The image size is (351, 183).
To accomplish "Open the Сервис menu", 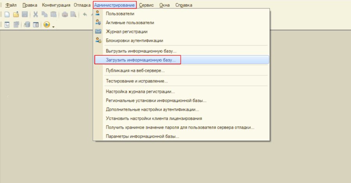I will coord(146,5).
